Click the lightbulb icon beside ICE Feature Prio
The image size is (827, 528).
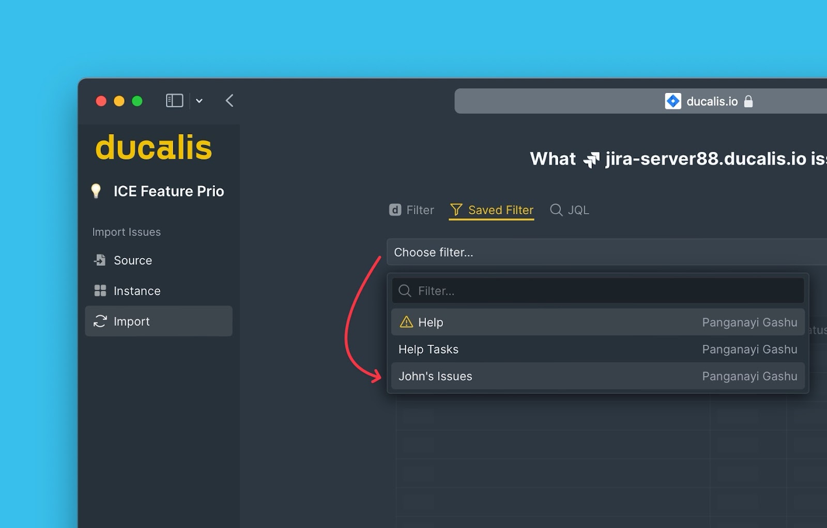96,191
